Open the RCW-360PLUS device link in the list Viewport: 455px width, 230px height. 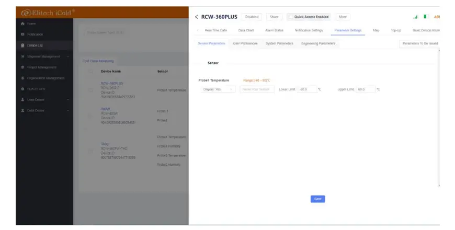[x=112, y=83]
